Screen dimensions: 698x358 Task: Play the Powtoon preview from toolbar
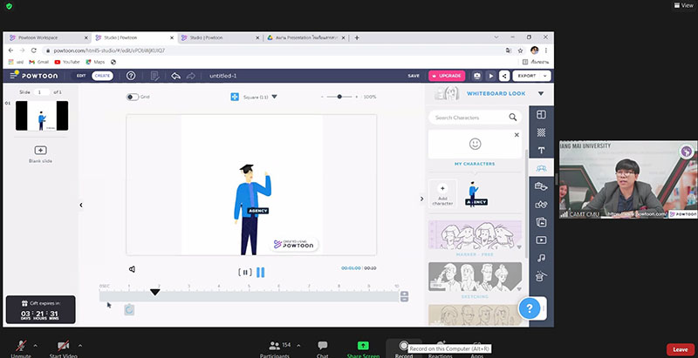[491, 76]
